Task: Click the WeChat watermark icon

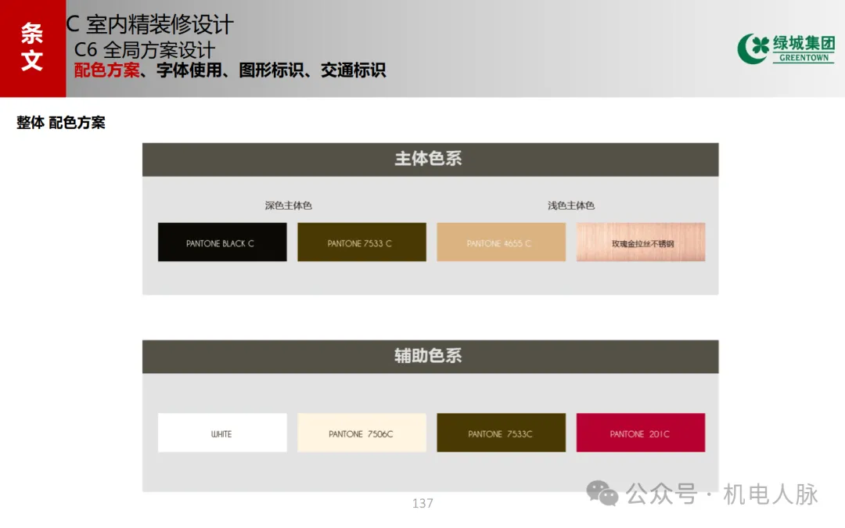Action: [602, 493]
